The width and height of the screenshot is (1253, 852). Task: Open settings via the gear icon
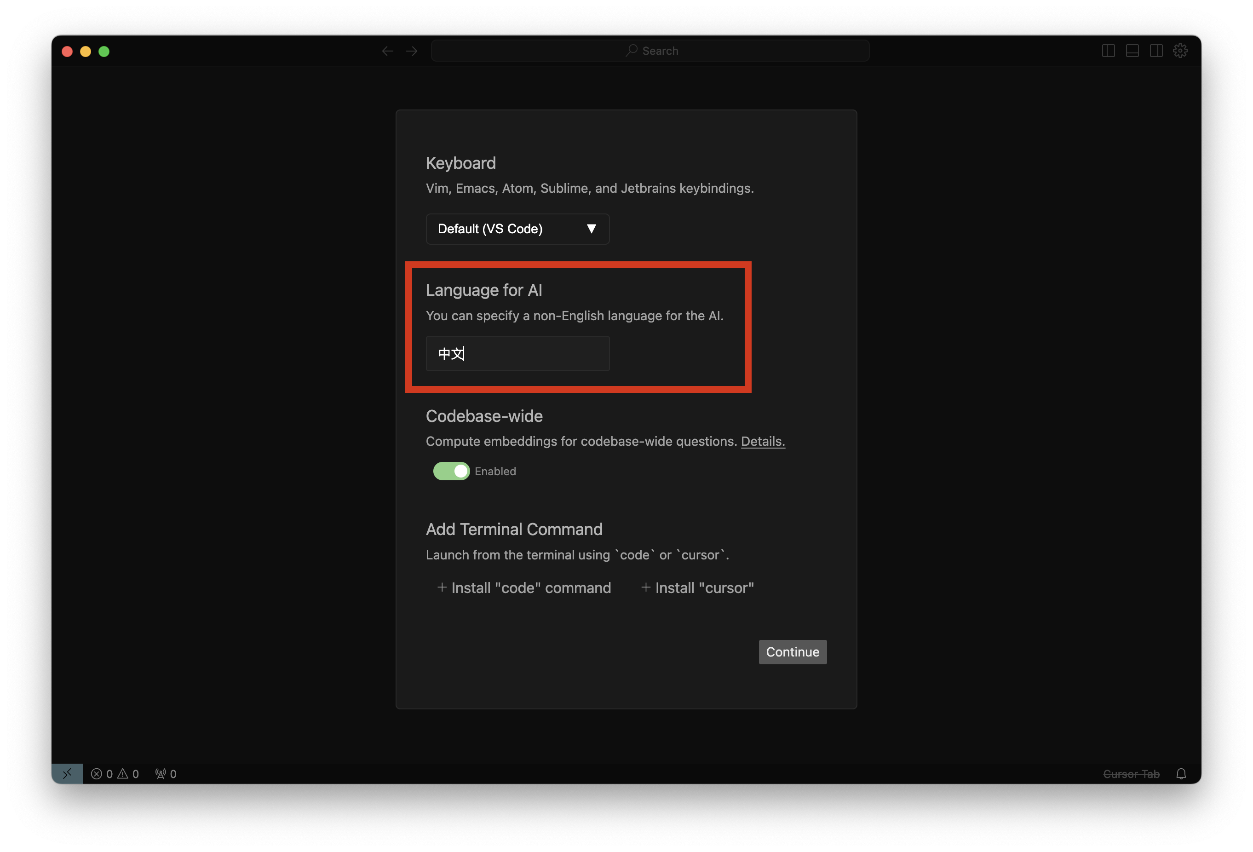1180,51
